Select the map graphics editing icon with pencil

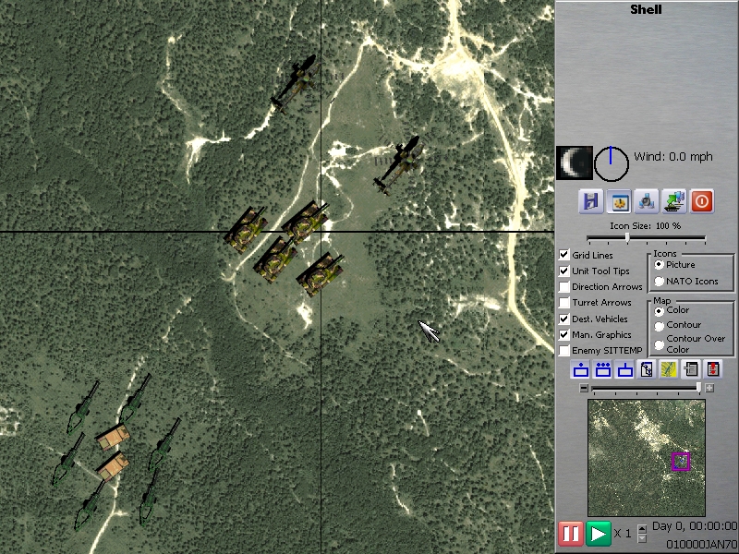point(647,369)
